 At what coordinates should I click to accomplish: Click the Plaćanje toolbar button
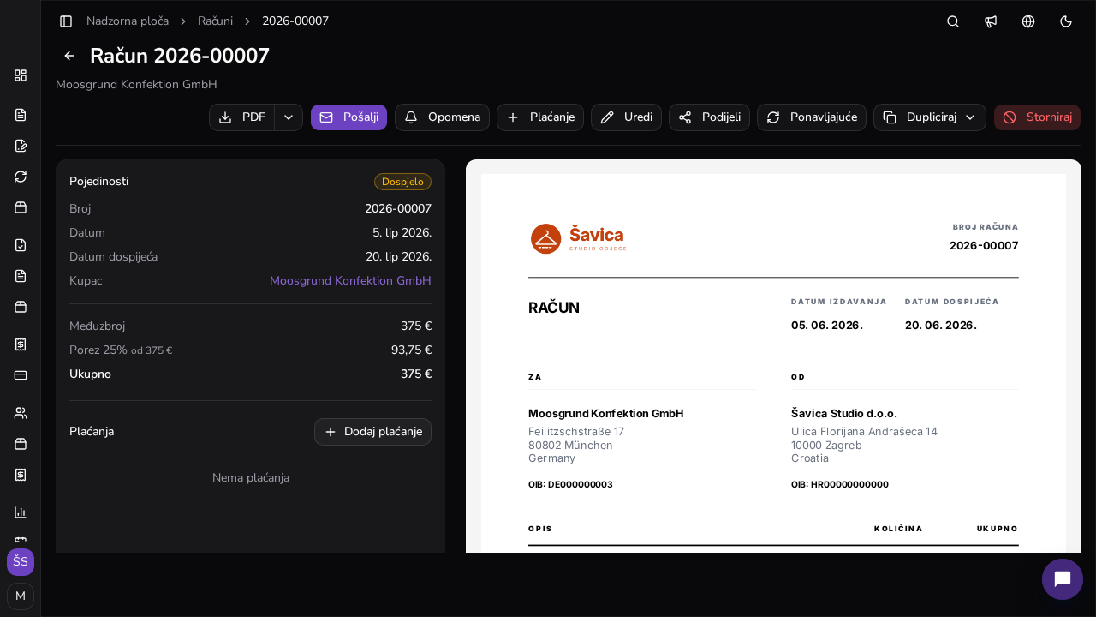pyautogui.click(x=540, y=117)
